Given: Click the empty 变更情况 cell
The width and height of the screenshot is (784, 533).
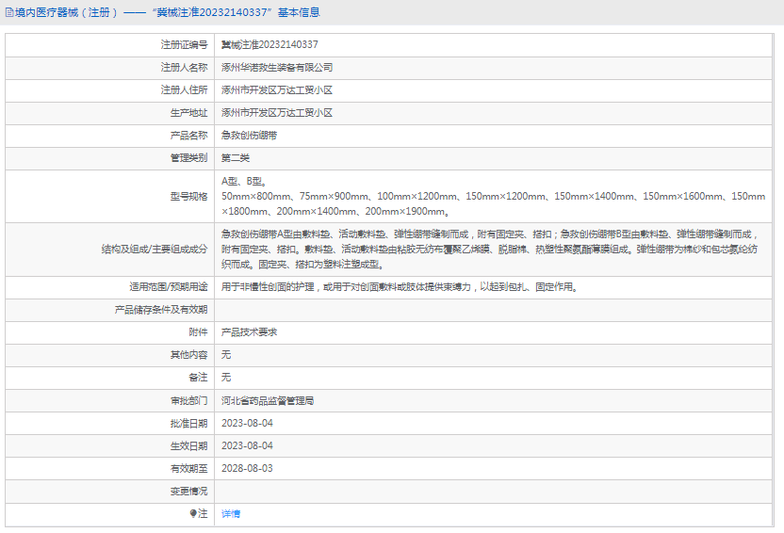Looking at the screenshot, I should 493,492.
